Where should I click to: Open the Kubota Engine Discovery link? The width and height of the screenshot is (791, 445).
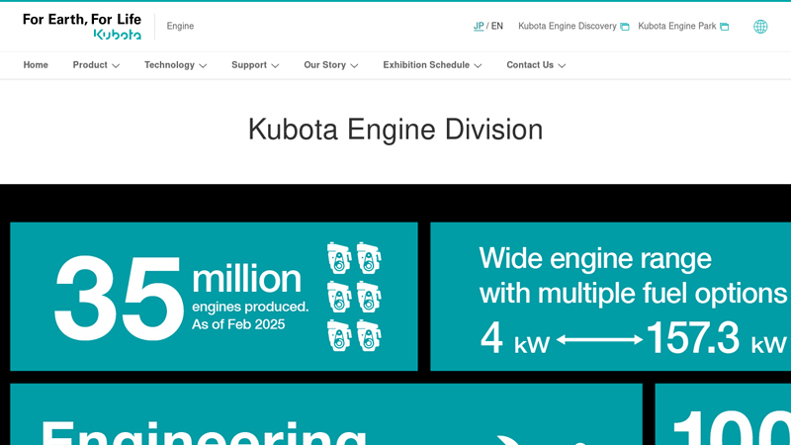pos(567,27)
